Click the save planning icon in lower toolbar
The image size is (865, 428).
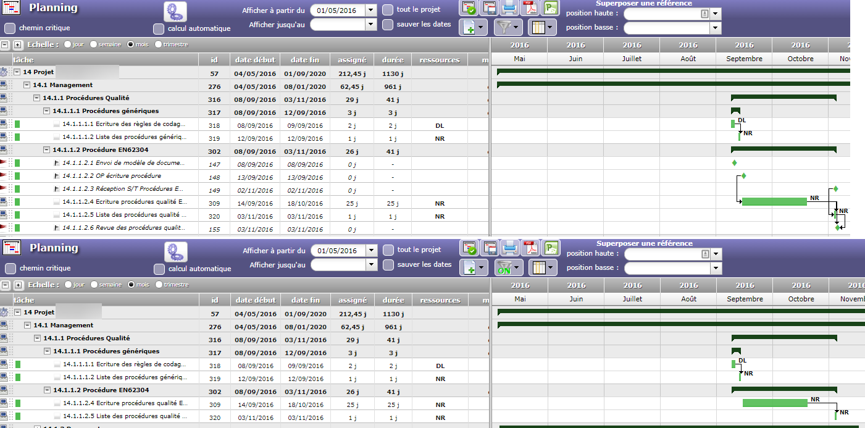coord(490,248)
